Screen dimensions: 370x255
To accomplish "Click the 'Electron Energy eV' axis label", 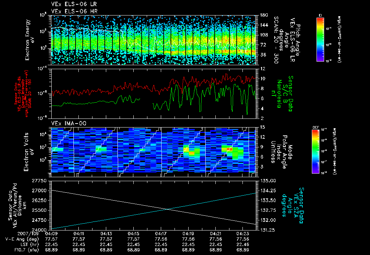I will coord(30,40).
